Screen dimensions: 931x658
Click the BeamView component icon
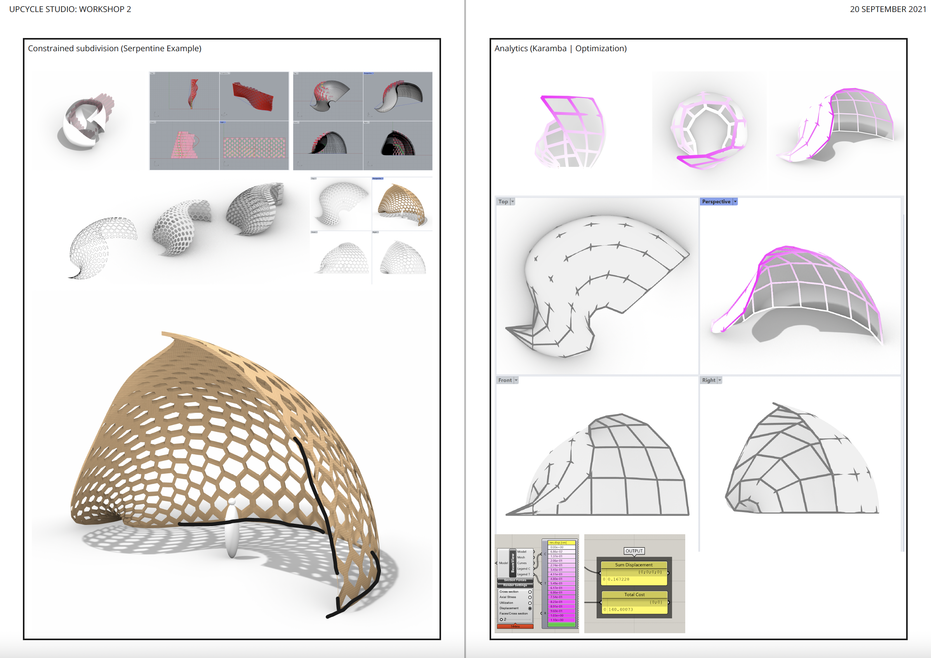point(512,563)
